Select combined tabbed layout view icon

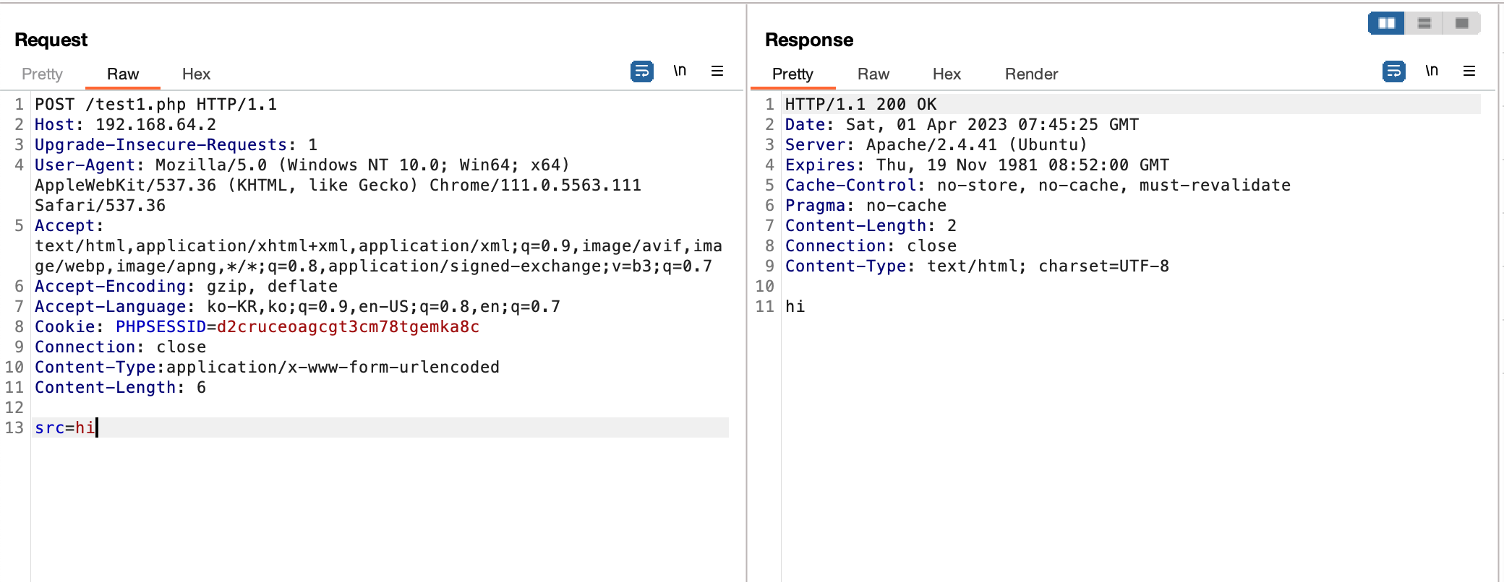[x=1462, y=23]
